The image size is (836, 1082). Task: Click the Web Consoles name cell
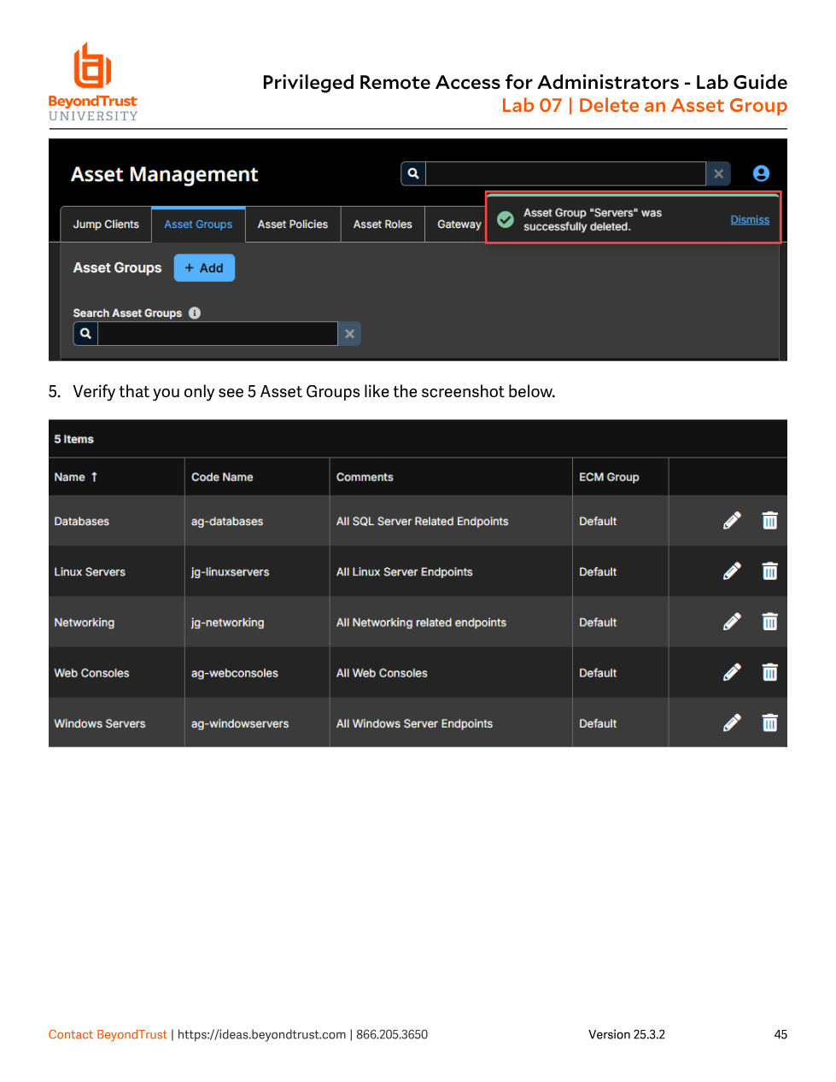(x=92, y=672)
